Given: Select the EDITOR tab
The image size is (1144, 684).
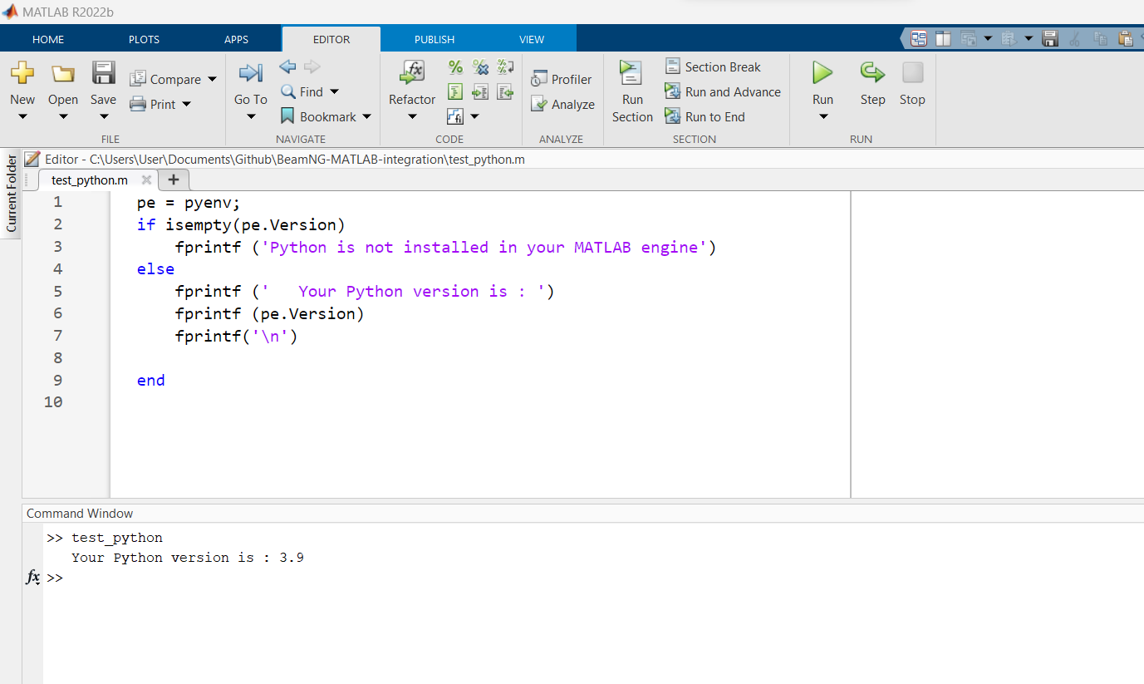Looking at the screenshot, I should tap(331, 39).
